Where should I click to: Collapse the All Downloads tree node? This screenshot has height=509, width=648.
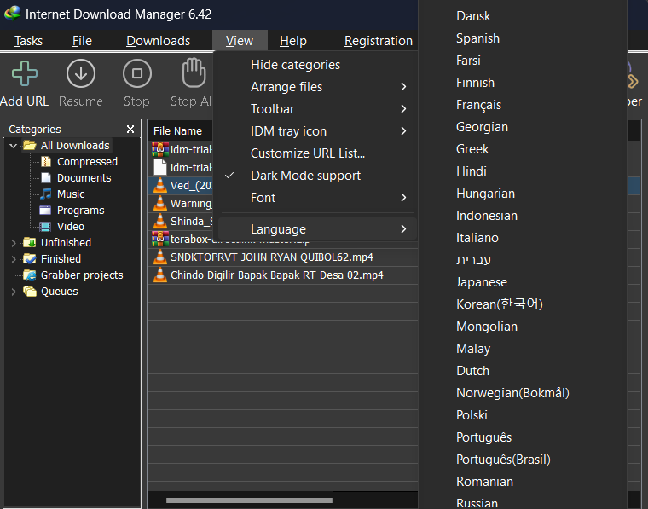[x=14, y=146]
